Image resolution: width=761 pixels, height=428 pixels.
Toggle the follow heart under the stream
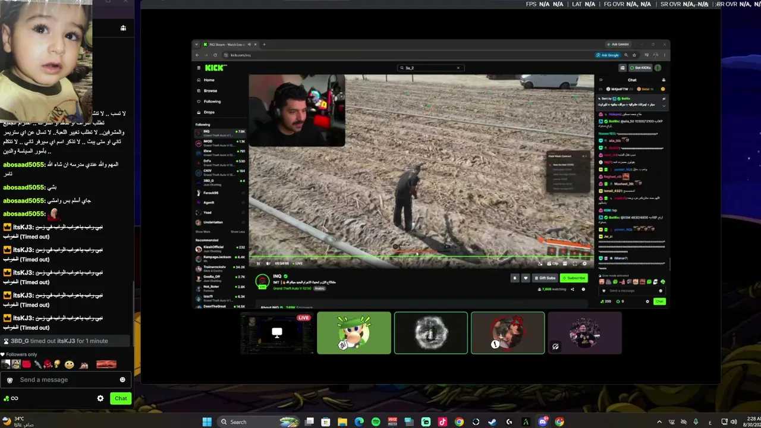click(525, 278)
